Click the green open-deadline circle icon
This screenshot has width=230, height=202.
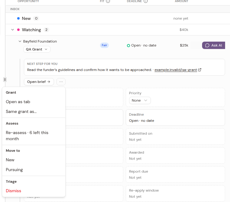(128, 46)
